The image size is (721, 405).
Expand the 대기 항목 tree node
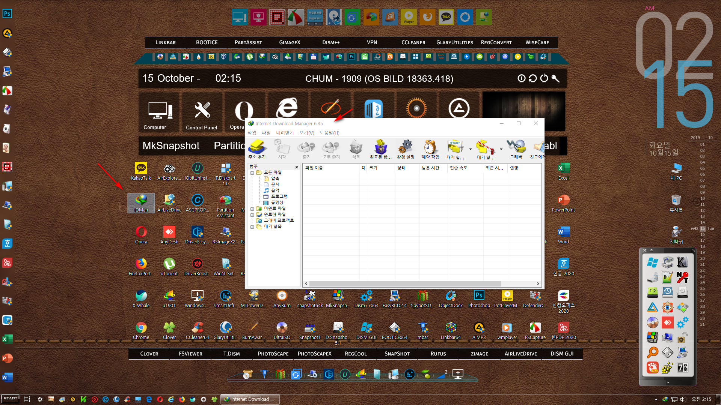click(x=252, y=226)
